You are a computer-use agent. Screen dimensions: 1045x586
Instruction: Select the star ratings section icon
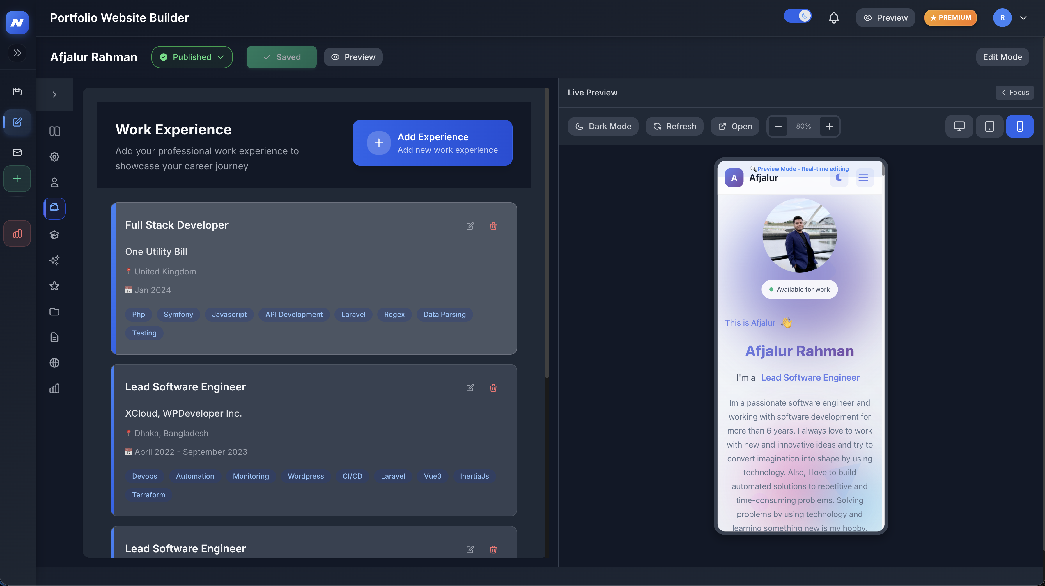point(54,286)
